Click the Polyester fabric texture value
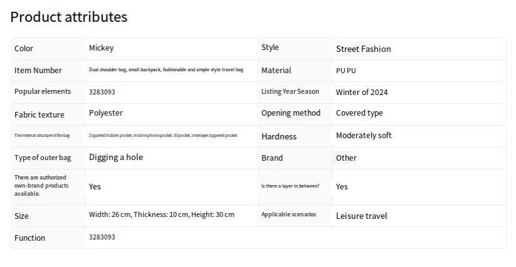516x267 pixels. tap(106, 113)
